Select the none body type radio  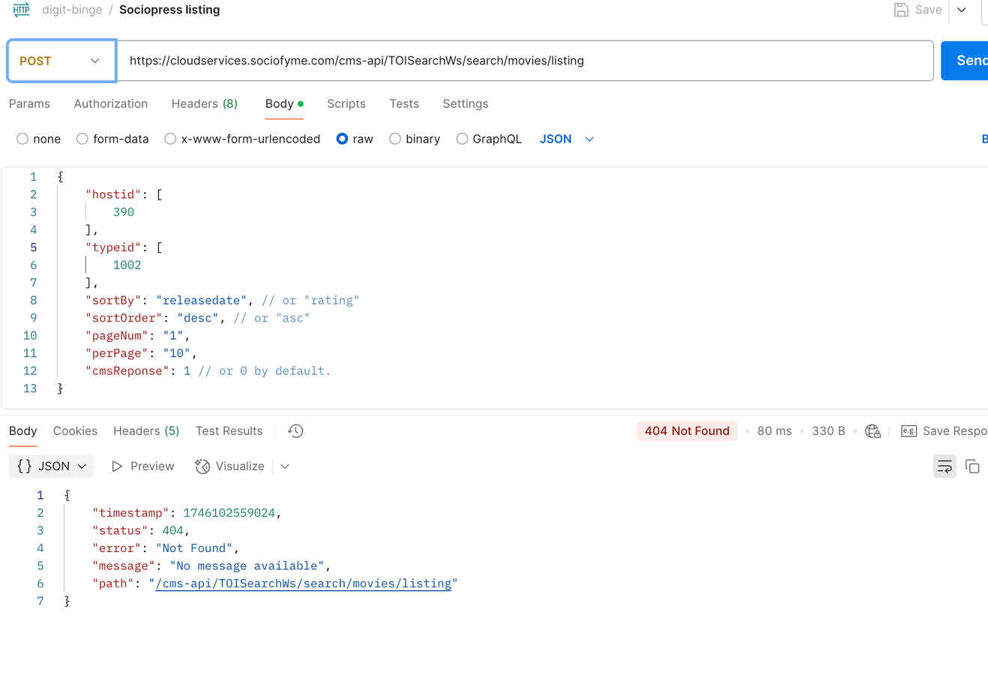(22, 139)
